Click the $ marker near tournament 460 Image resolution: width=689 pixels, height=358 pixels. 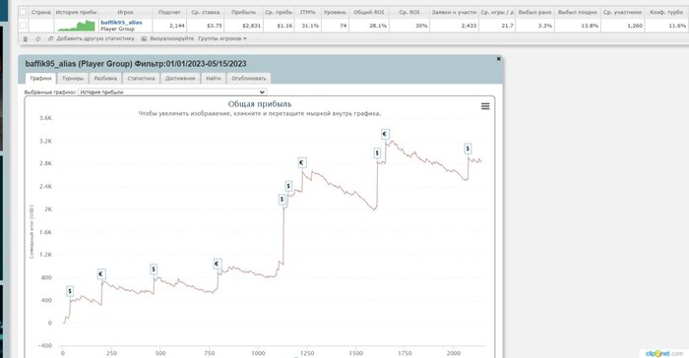[154, 269]
